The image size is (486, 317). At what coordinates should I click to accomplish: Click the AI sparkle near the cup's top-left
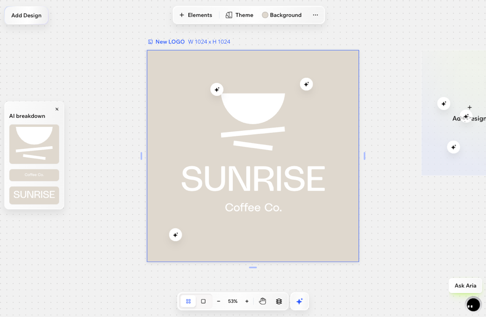tap(216, 90)
